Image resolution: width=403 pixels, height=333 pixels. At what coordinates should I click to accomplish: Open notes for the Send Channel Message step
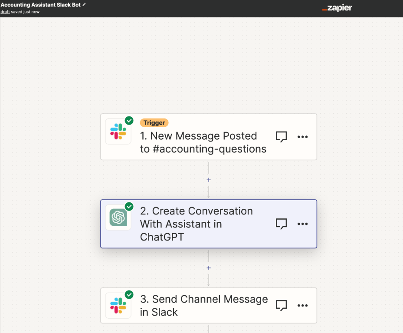click(x=281, y=305)
